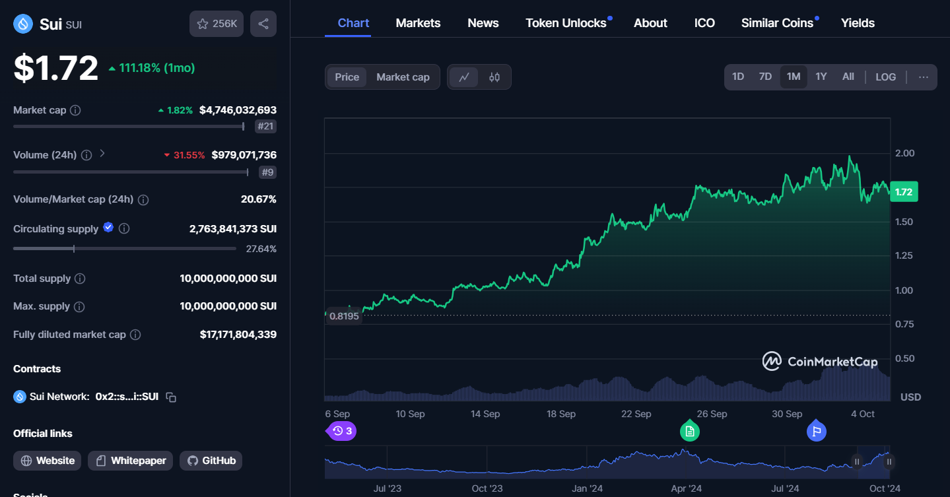The height and width of the screenshot is (497, 950).
Task: Open the Similar Coins tab
Action: click(777, 23)
